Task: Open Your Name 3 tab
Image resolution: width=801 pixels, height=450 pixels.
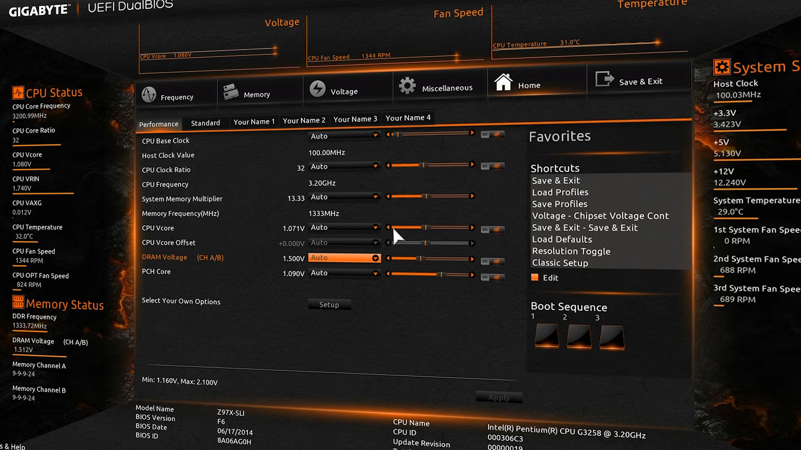Action: coord(355,119)
